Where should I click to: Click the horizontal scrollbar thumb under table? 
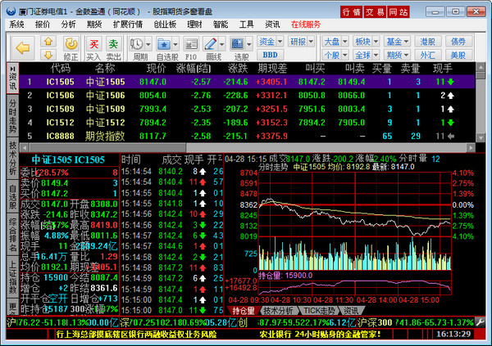[x=108, y=147]
